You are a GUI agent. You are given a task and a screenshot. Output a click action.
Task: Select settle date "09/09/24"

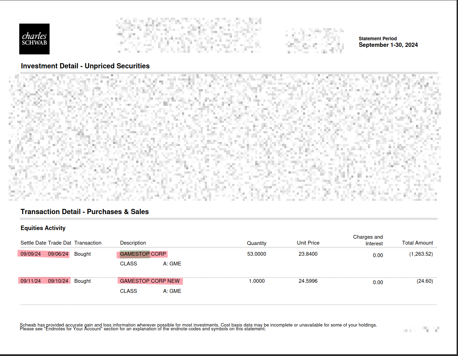pos(31,254)
